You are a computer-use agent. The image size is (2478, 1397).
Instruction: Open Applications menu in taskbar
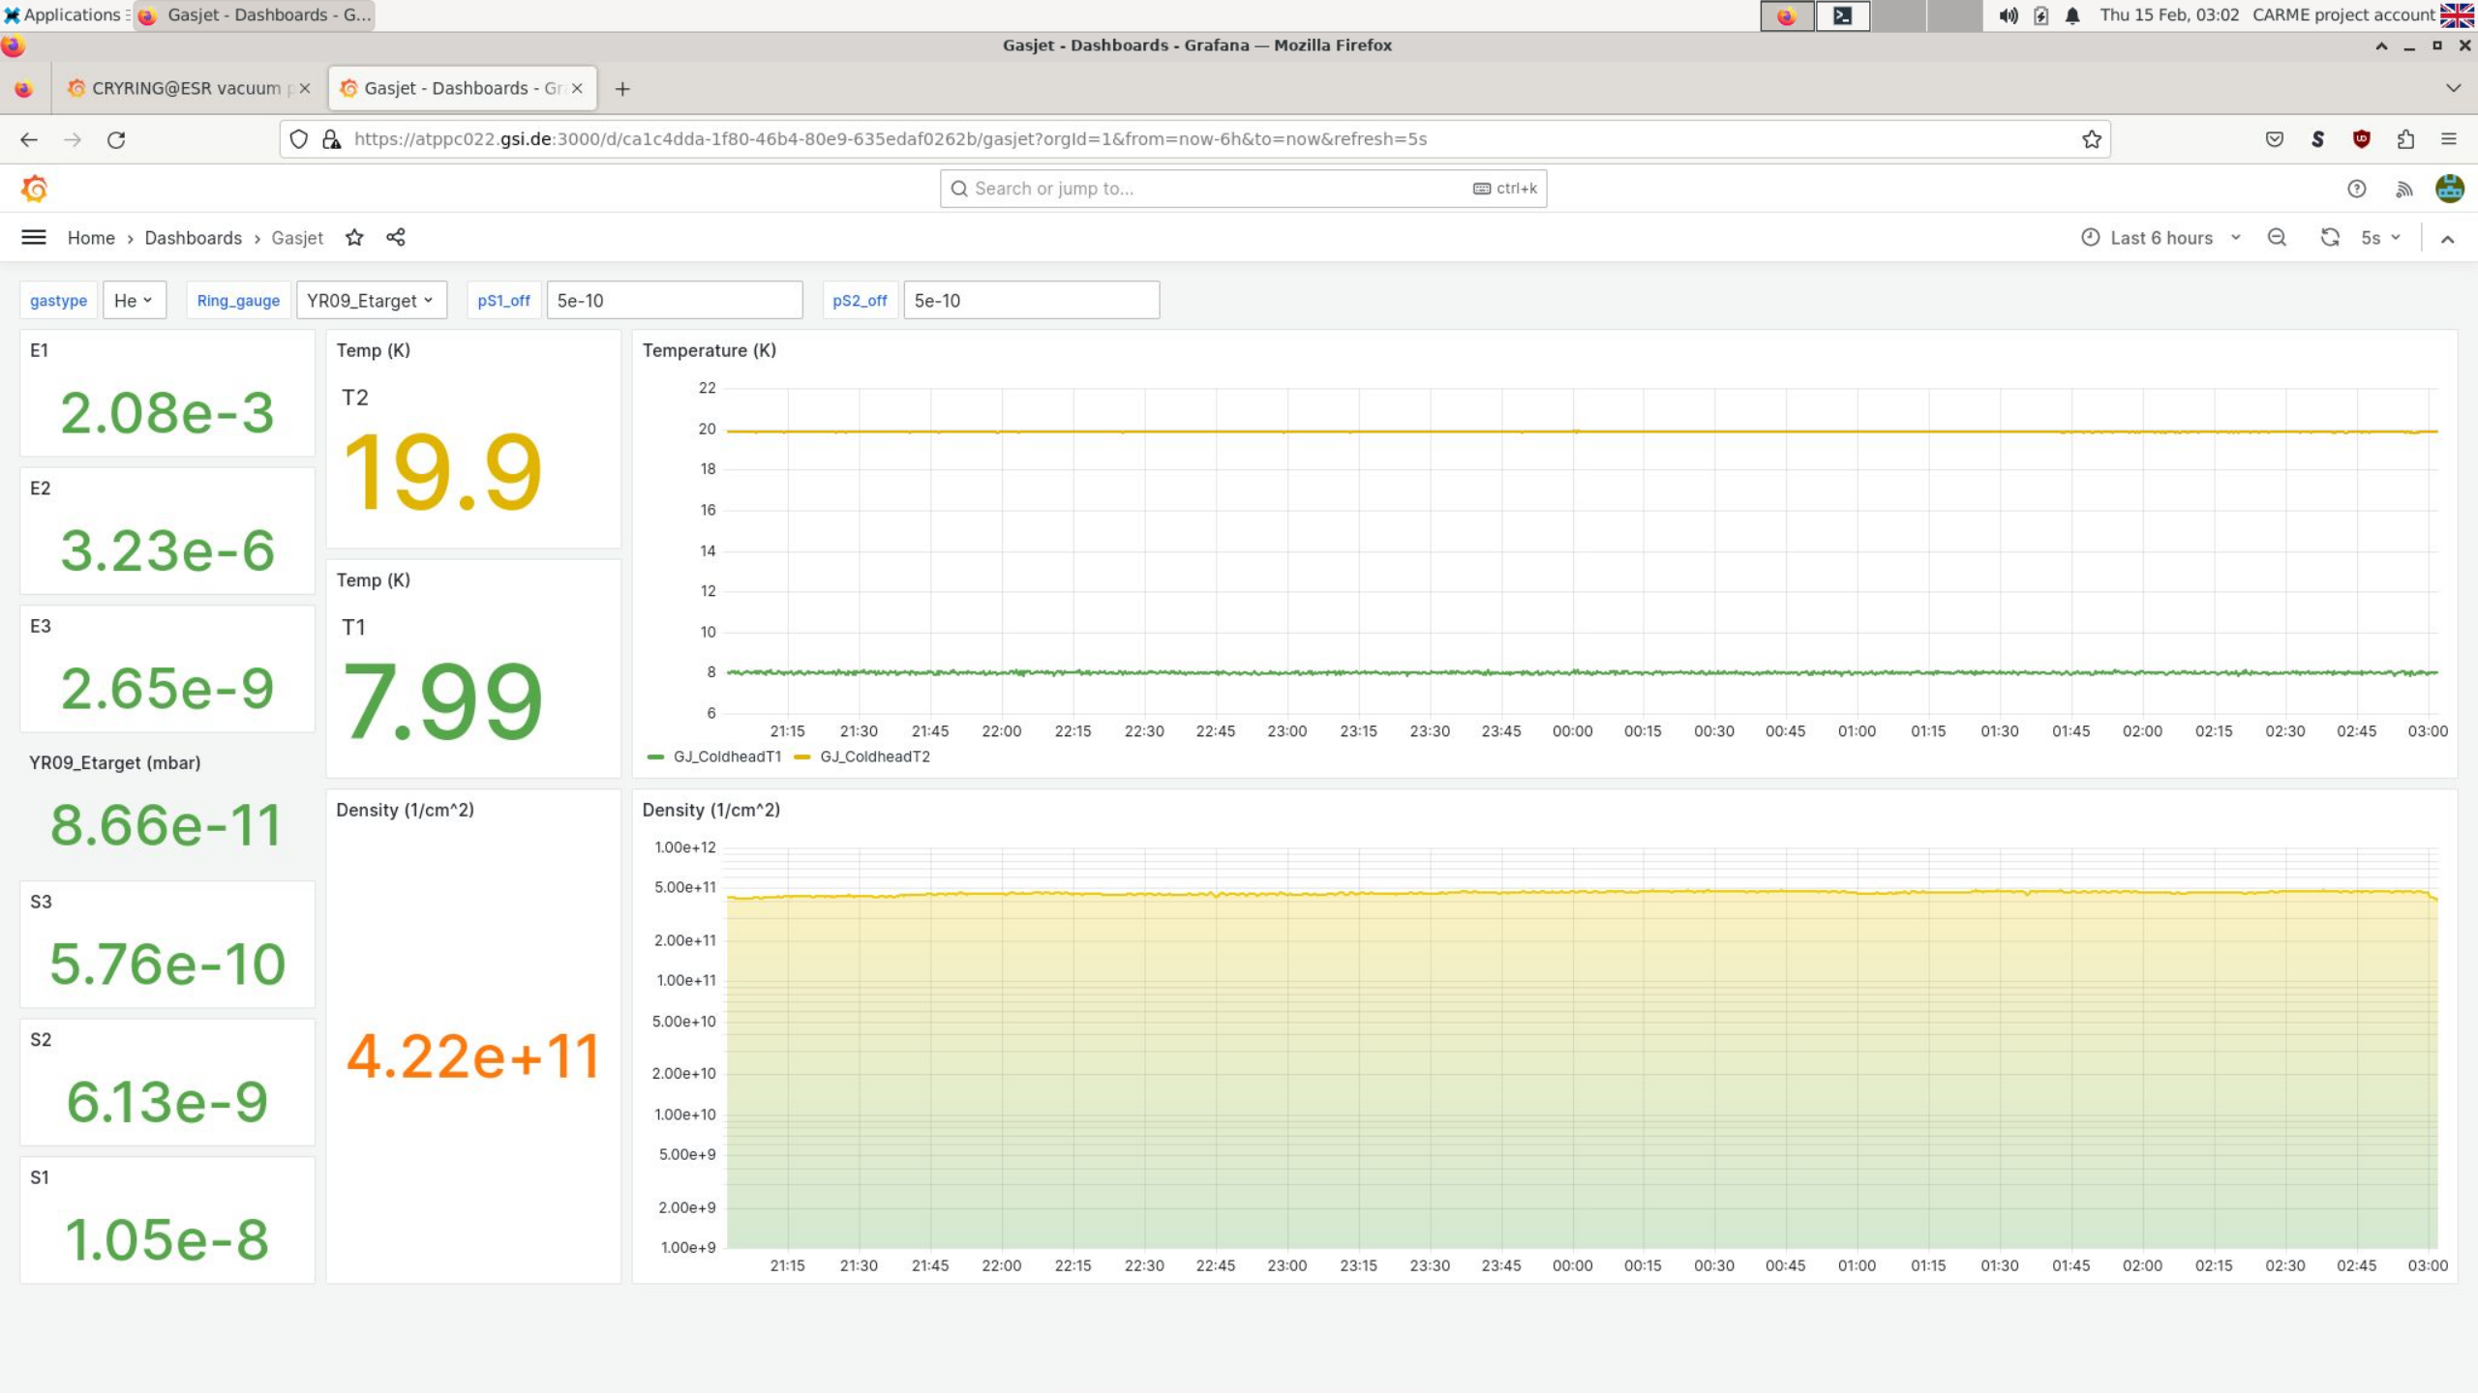point(64,15)
